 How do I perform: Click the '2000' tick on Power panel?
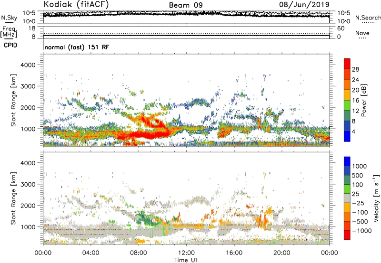[28, 107]
